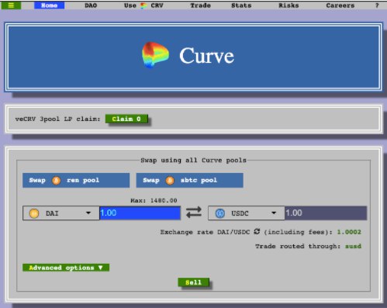Click the Sell button
Viewport: 387px width, 308px height.
click(x=193, y=282)
